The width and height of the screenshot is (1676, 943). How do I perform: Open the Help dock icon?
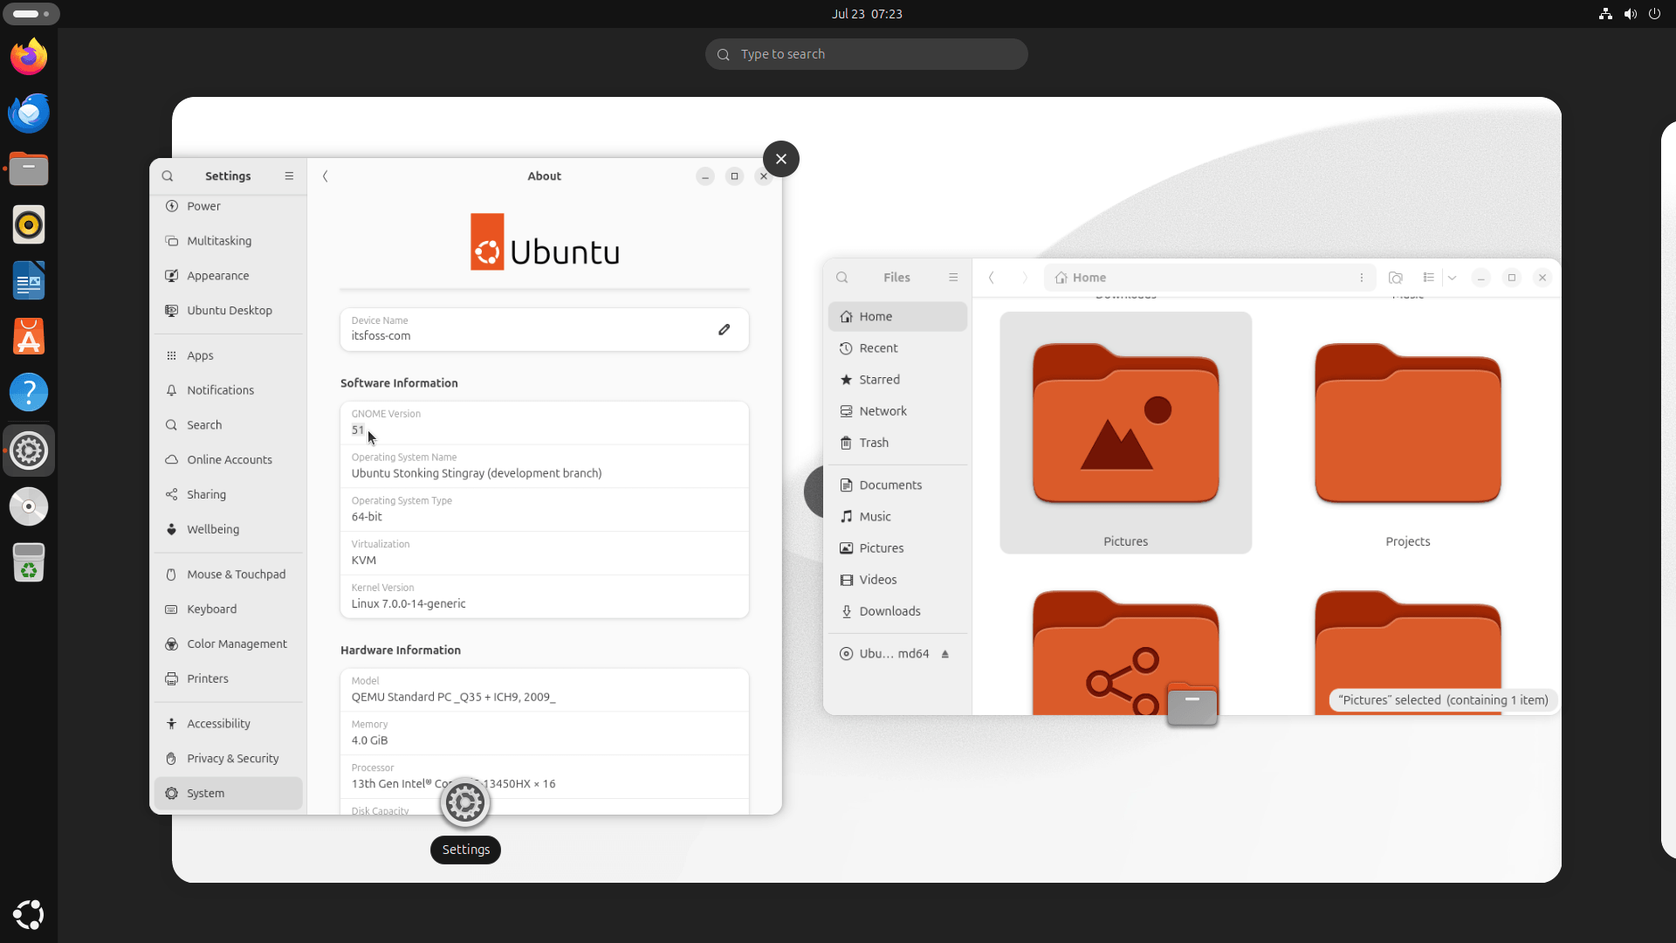(29, 392)
